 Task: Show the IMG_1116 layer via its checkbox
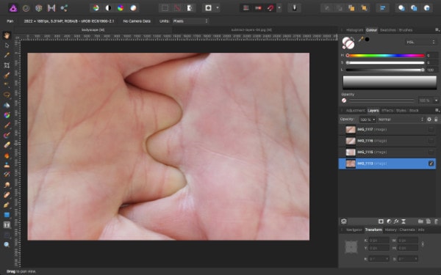(431, 141)
